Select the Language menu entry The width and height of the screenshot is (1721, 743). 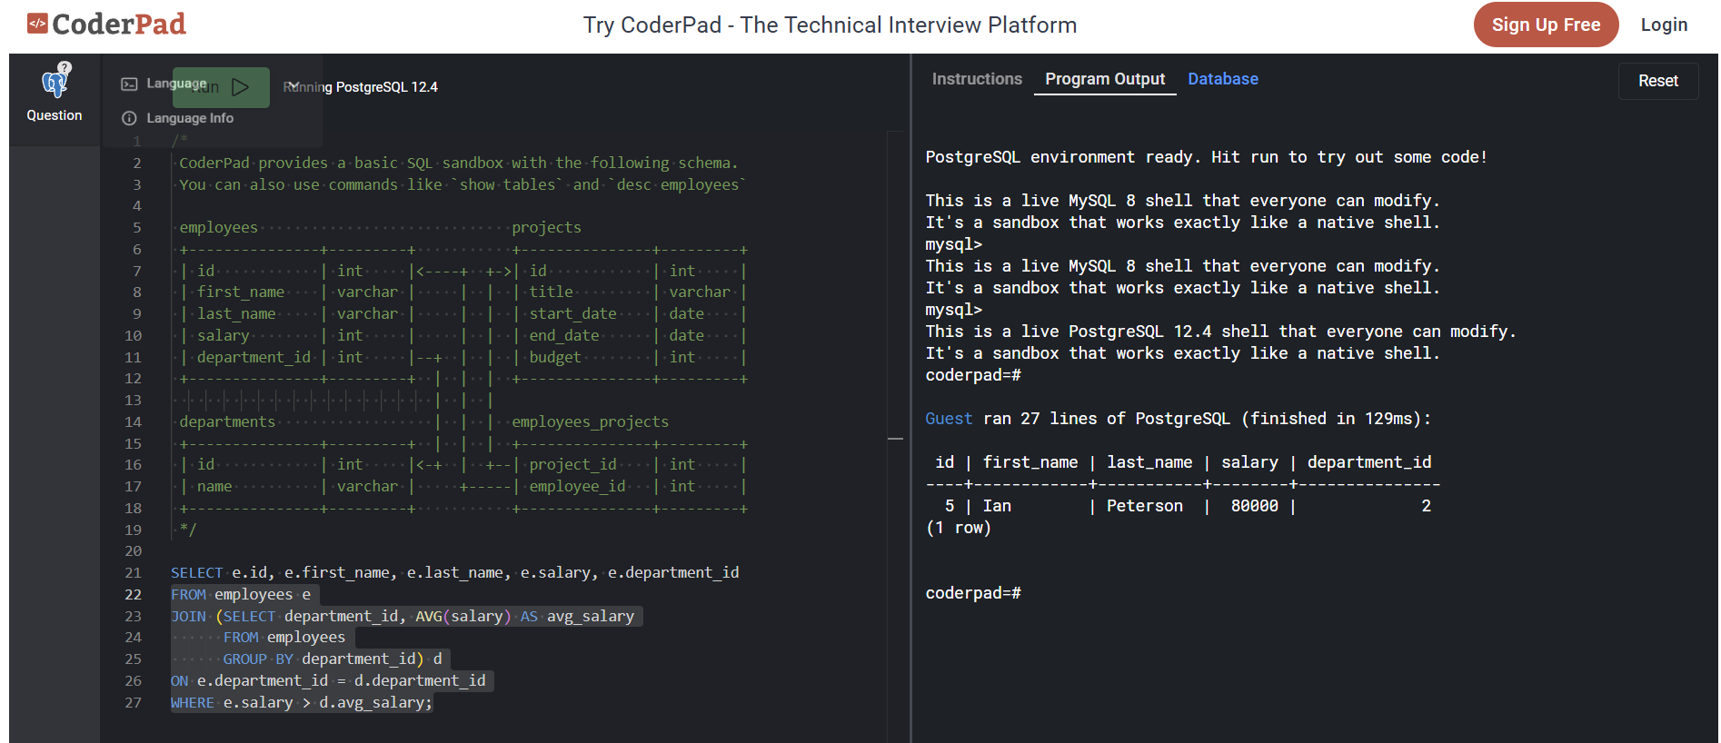click(x=176, y=84)
